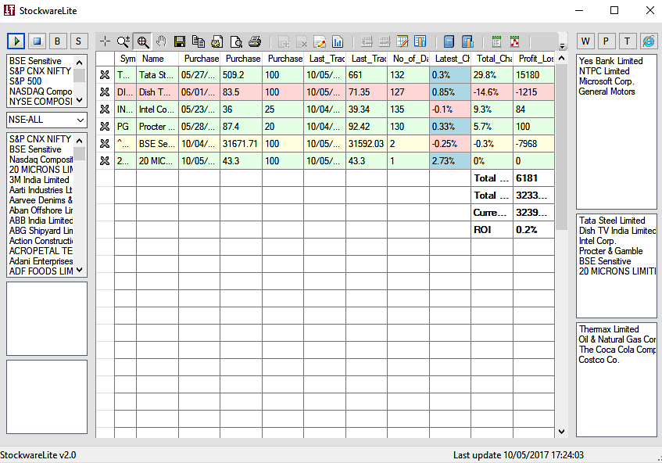Remove the Procter row with X
Viewport: 662px width, 463px height.
(x=105, y=127)
